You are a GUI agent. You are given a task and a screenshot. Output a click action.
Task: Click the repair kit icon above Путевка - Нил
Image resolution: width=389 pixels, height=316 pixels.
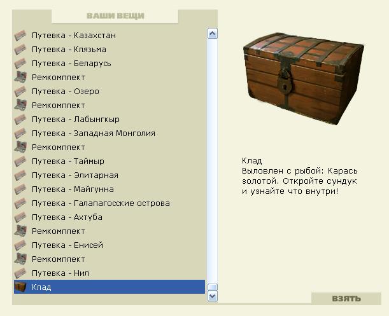tap(20, 259)
